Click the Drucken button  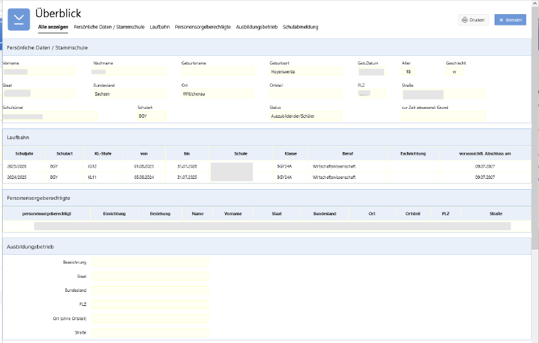click(x=473, y=20)
